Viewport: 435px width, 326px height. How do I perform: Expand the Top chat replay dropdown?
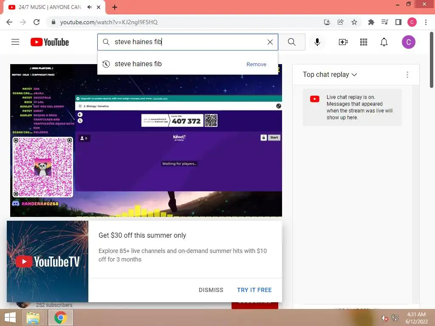(330, 75)
